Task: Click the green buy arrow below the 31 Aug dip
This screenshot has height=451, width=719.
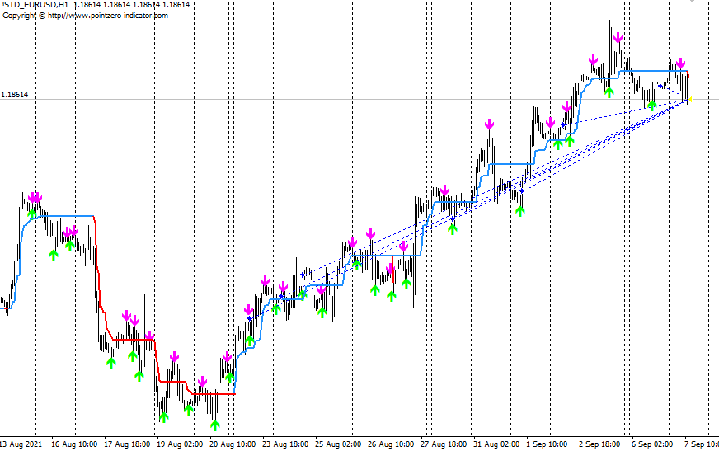Action: [520, 210]
